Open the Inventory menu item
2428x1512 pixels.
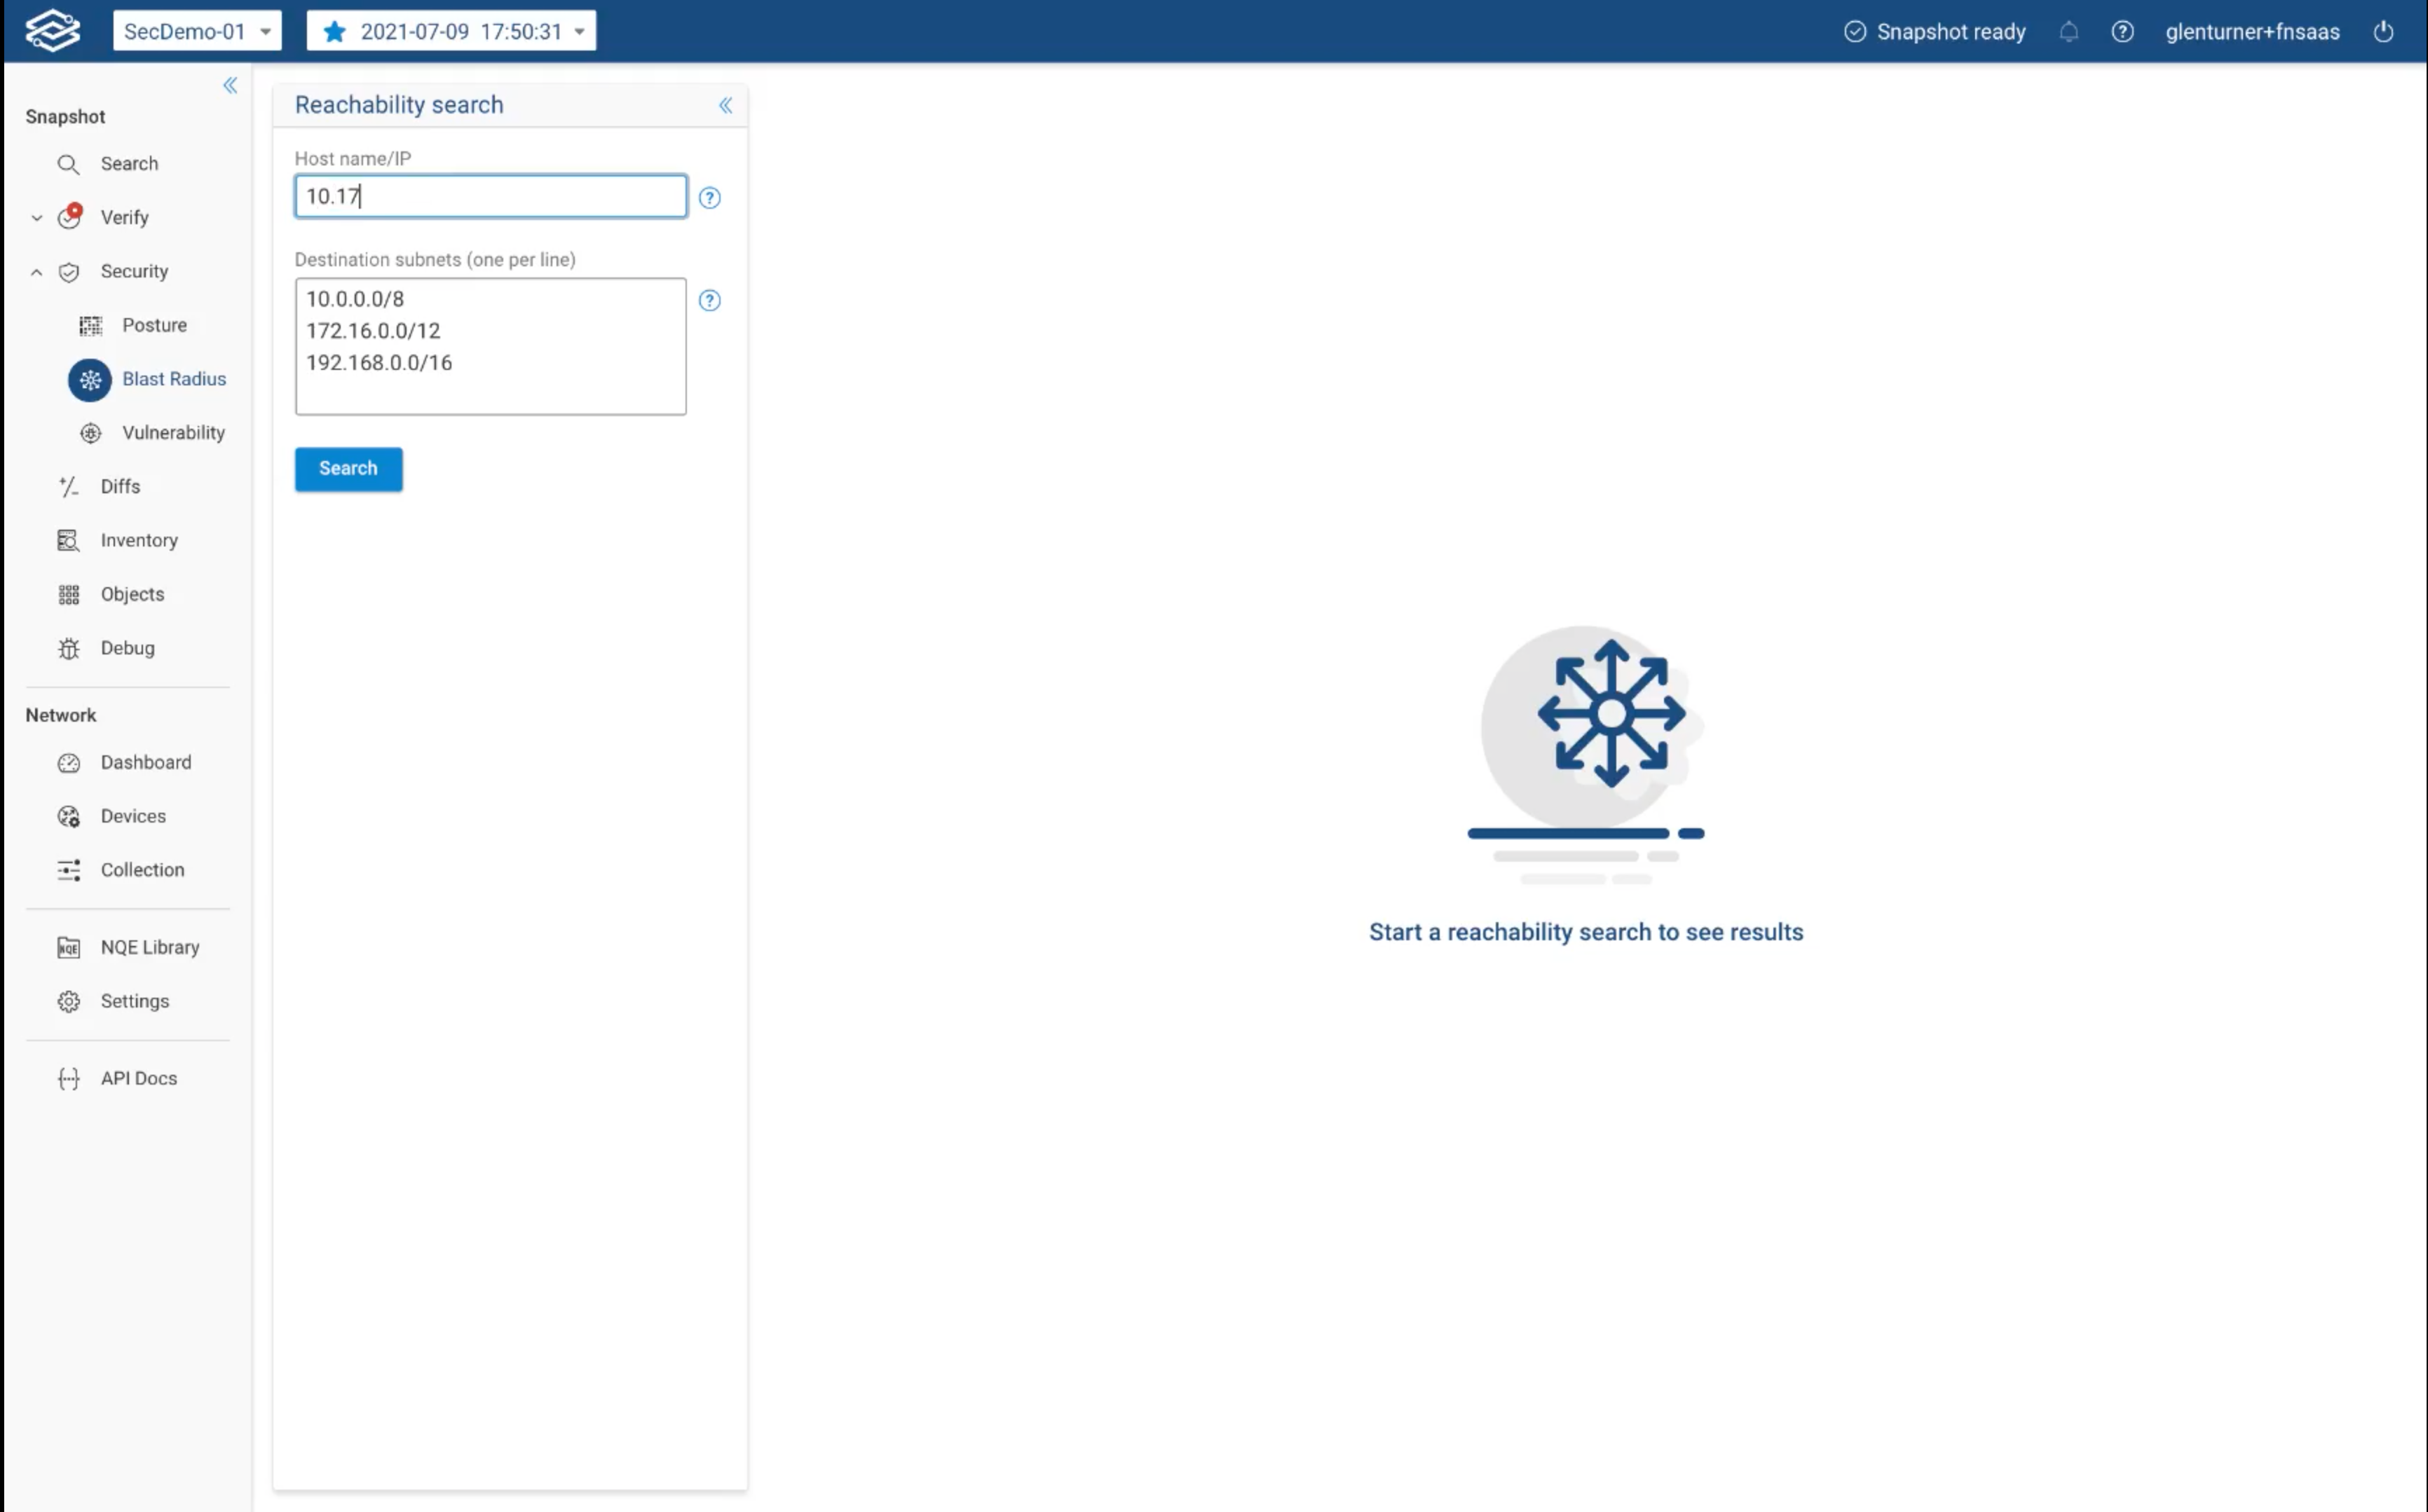(x=138, y=540)
